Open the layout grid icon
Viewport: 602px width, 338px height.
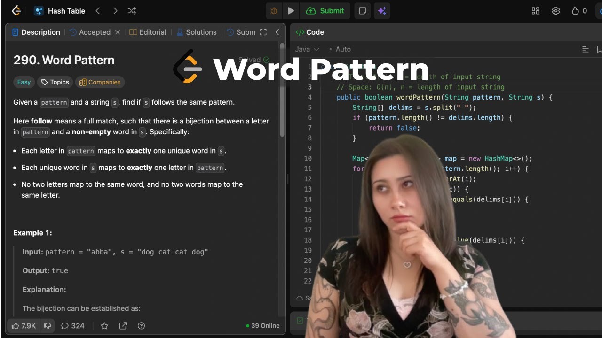(535, 11)
